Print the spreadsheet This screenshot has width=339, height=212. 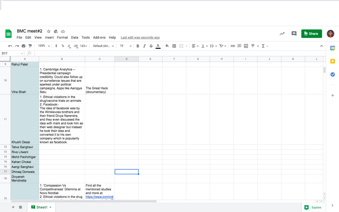point(24,46)
